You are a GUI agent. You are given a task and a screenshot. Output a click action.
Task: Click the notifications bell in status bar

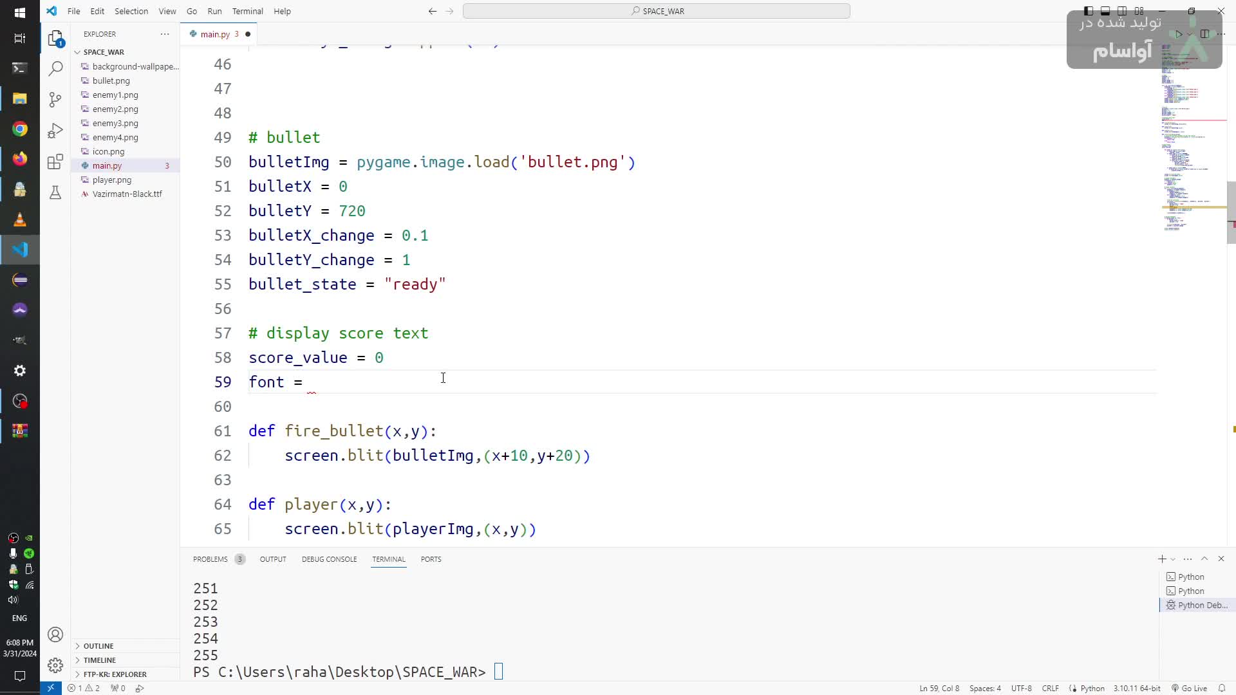[x=1222, y=688]
